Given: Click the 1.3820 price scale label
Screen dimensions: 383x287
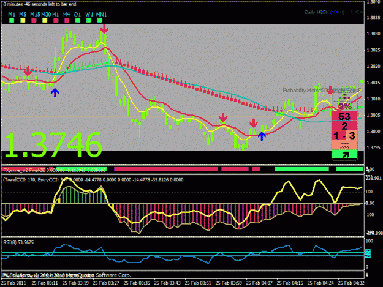Looking at the screenshot, I should tap(374, 66).
